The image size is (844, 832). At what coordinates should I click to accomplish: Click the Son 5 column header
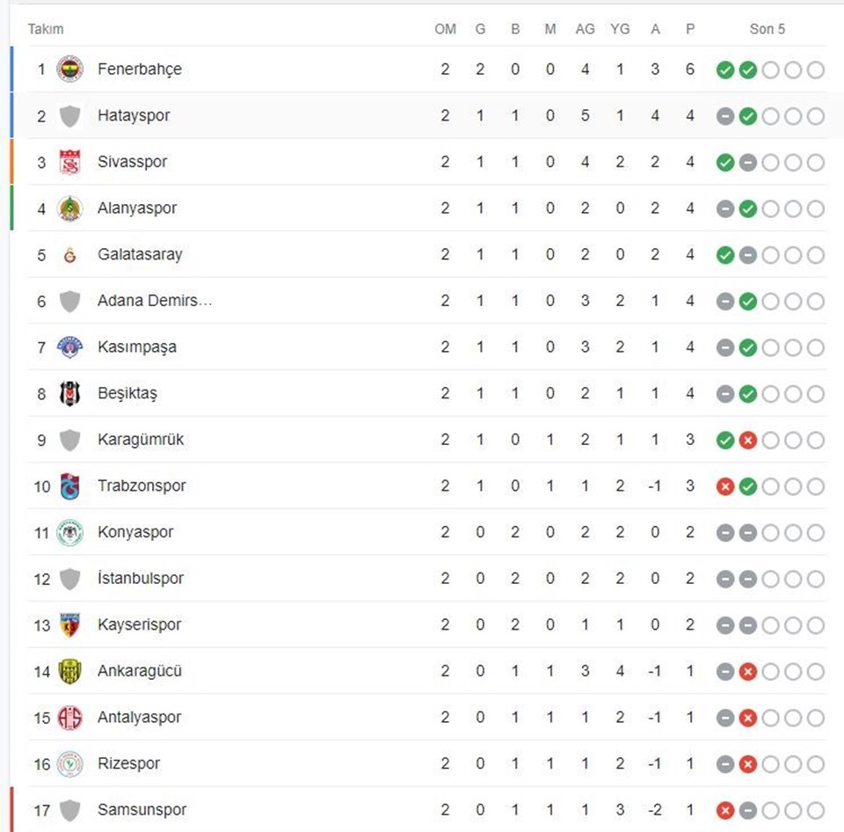pos(767,29)
